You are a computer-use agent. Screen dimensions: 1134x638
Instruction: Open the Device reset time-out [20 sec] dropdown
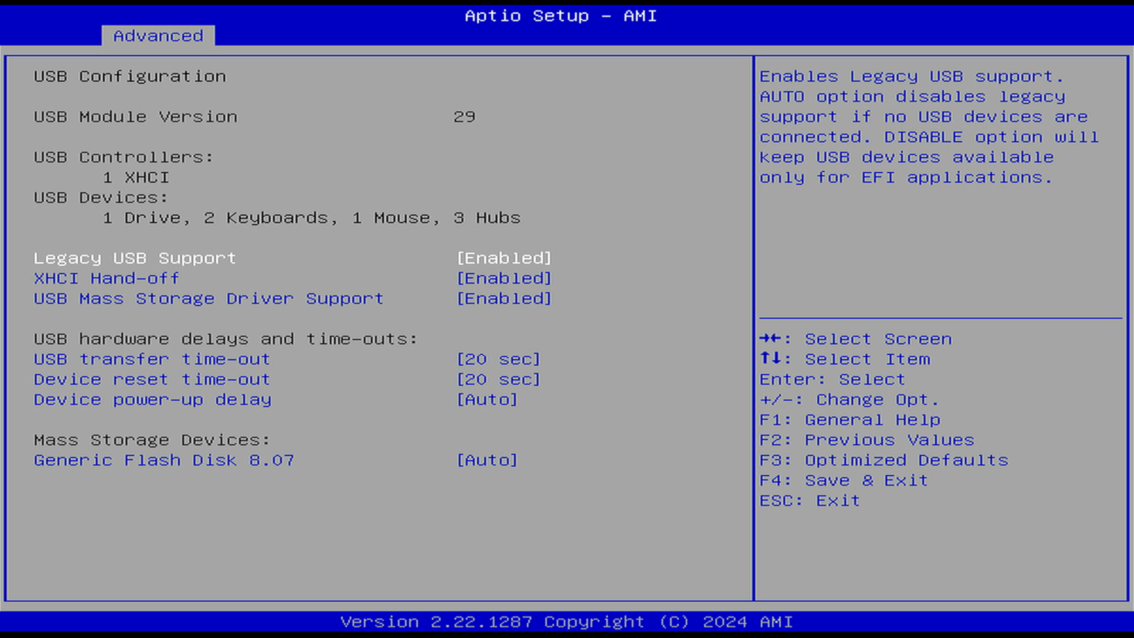[x=498, y=380]
